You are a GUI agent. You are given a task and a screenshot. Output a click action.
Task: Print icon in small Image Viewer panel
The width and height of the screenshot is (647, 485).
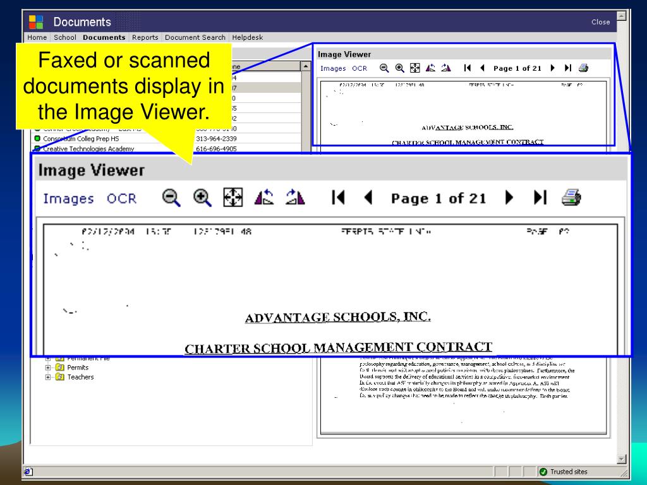click(583, 68)
